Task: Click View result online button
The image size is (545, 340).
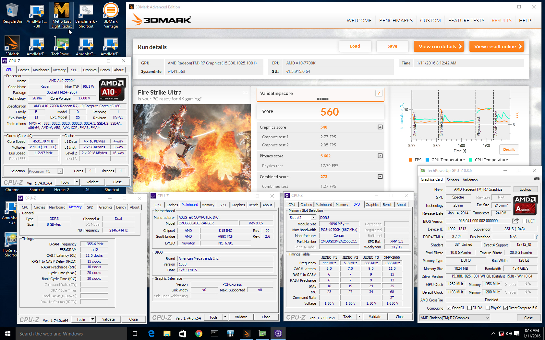Action: point(497,46)
